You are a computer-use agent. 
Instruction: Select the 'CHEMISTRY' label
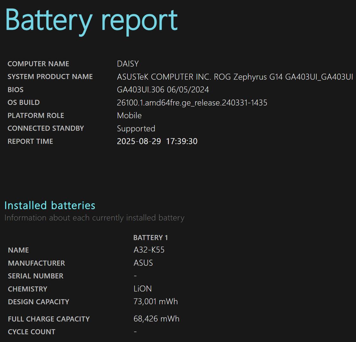28,289
